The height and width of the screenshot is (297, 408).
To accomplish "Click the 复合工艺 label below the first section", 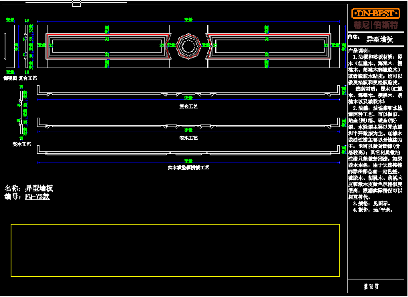I will click(x=189, y=107).
